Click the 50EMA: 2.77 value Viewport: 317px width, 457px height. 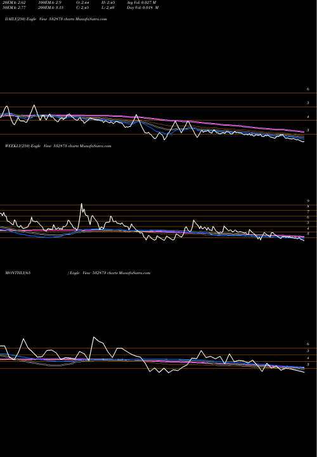click(15, 8)
